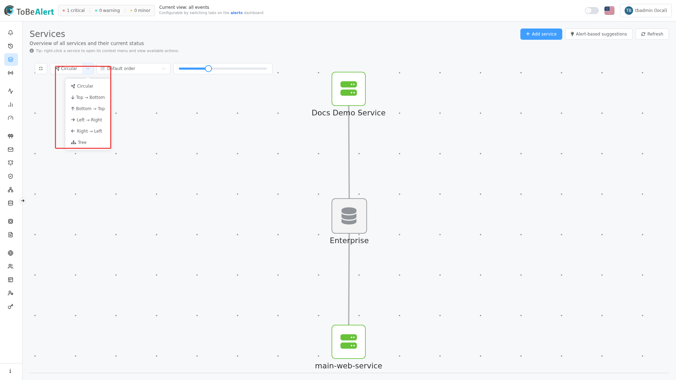Image resolution: width=676 pixels, height=380 pixels.
Task: Open the key icon in sidebar
Action: pos(11,306)
